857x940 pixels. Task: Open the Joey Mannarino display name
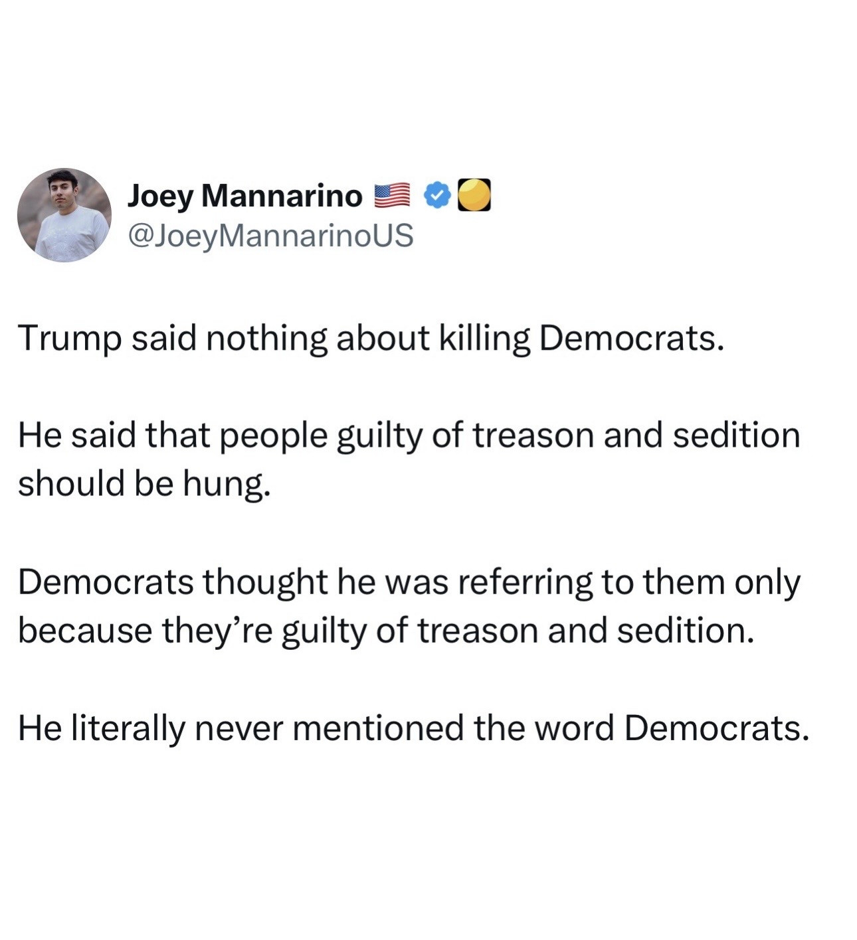(244, 196)
